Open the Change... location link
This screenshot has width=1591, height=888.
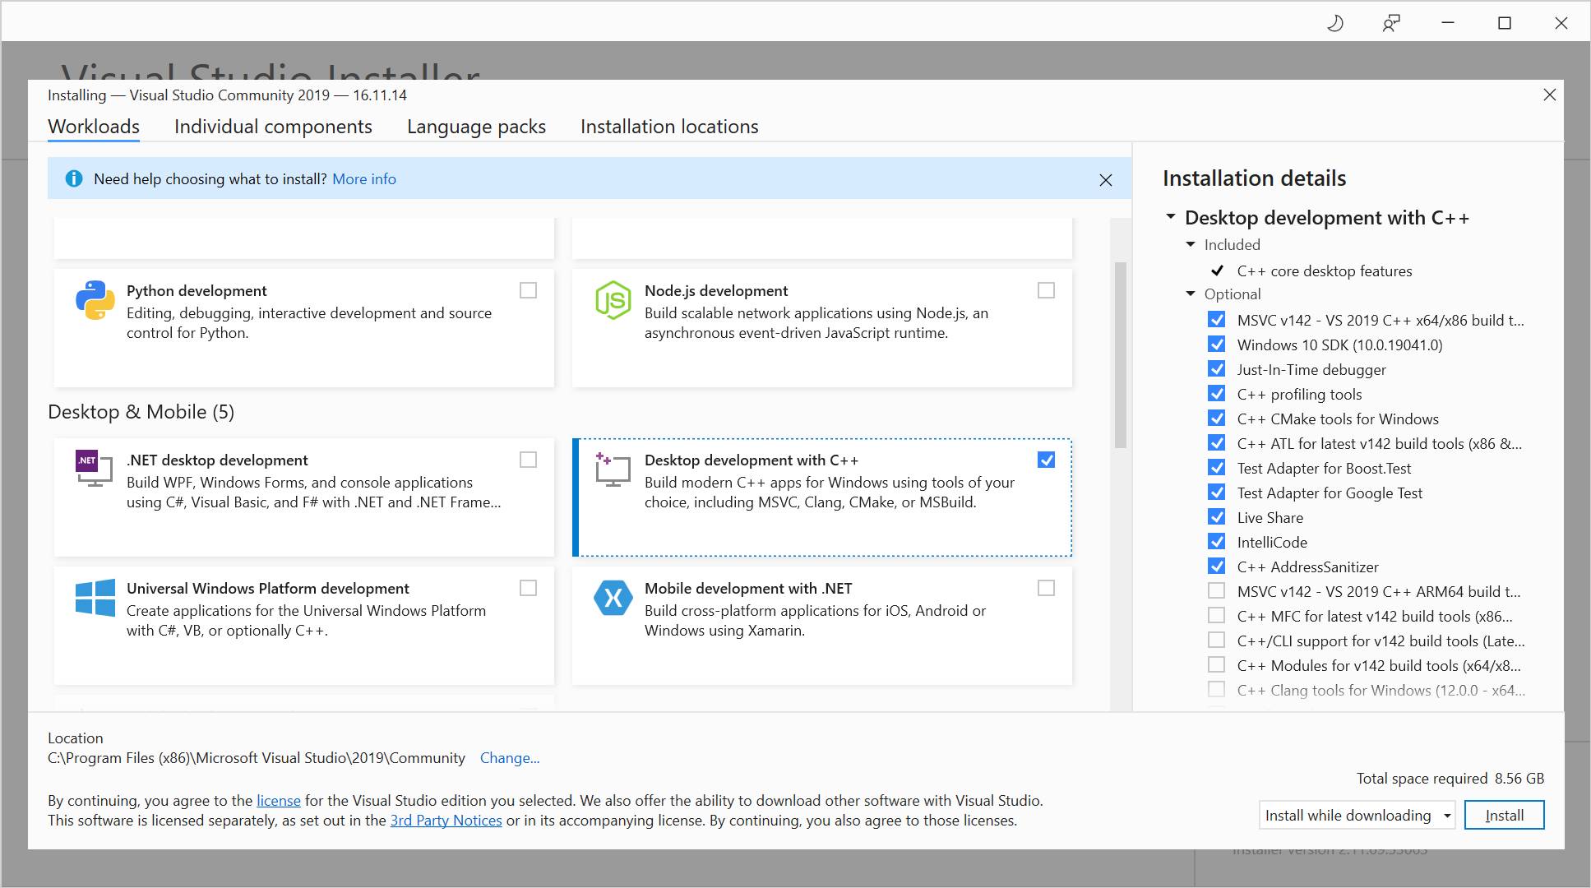point(510,758)
